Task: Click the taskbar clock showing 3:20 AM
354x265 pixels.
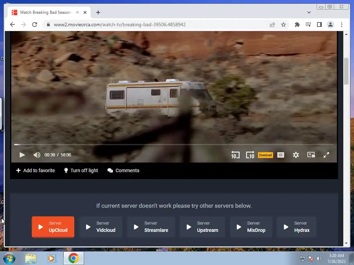Action: point(336,258)
